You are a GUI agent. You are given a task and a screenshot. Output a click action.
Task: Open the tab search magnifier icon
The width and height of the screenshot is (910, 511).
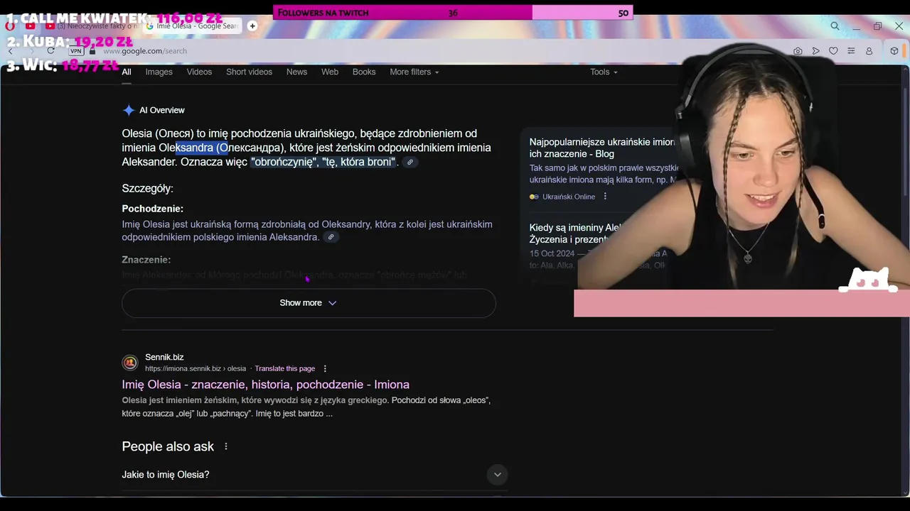pyautogui.click(x=835, y=26)
